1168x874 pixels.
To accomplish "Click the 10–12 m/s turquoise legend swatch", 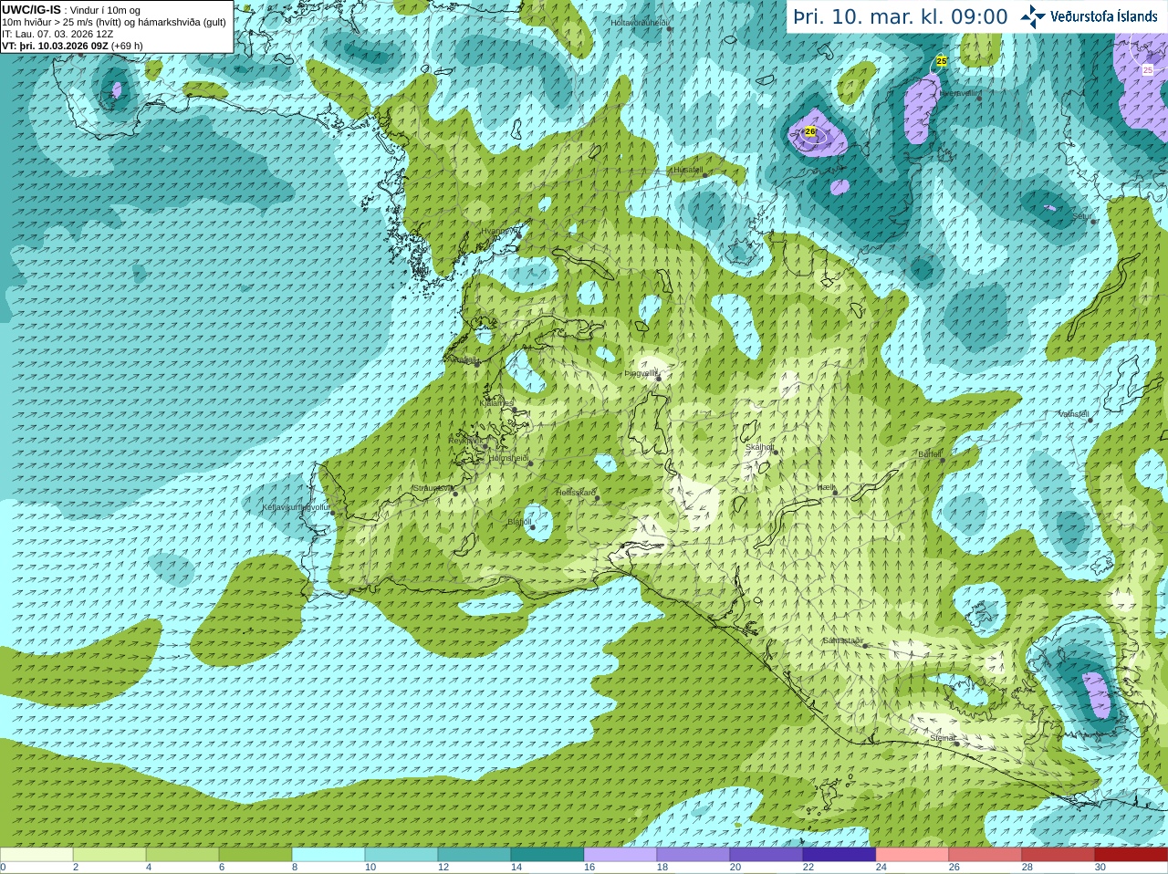I will 401,855.
